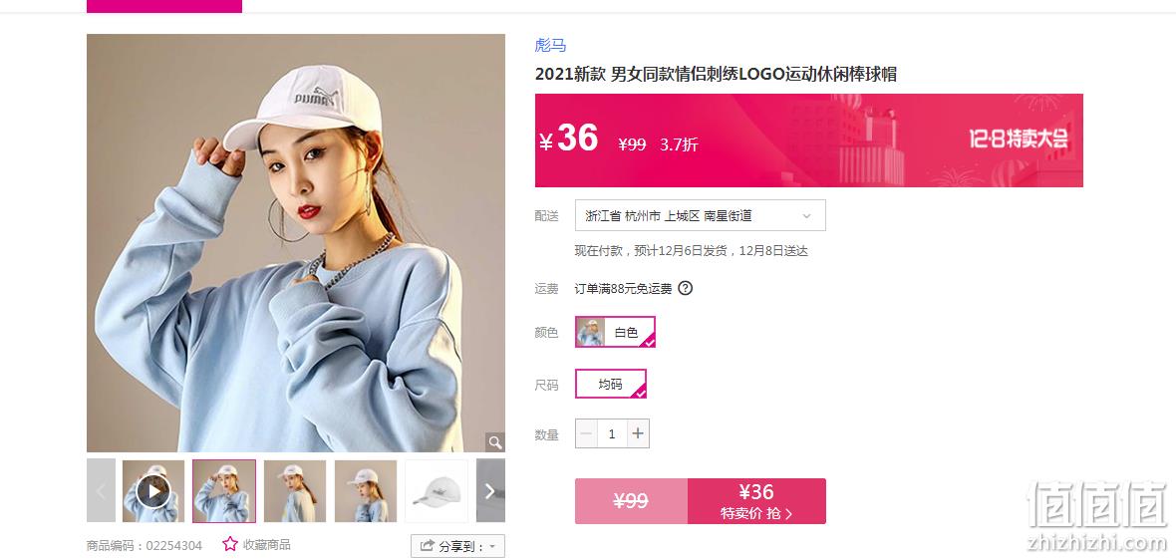Screen dimensions: 1176x560
Task: Increase quantity with plus button
Action: [x=638, y=433]
